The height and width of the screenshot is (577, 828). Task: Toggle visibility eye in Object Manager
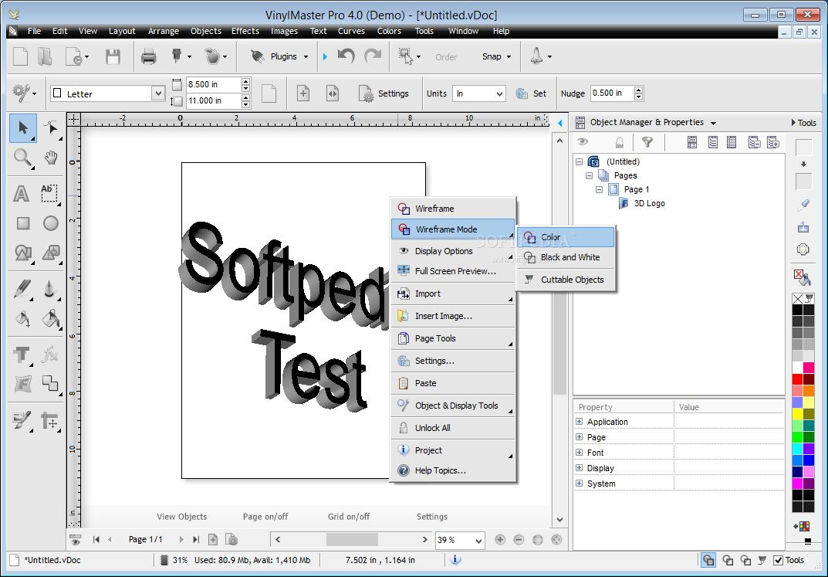(583, 141)
